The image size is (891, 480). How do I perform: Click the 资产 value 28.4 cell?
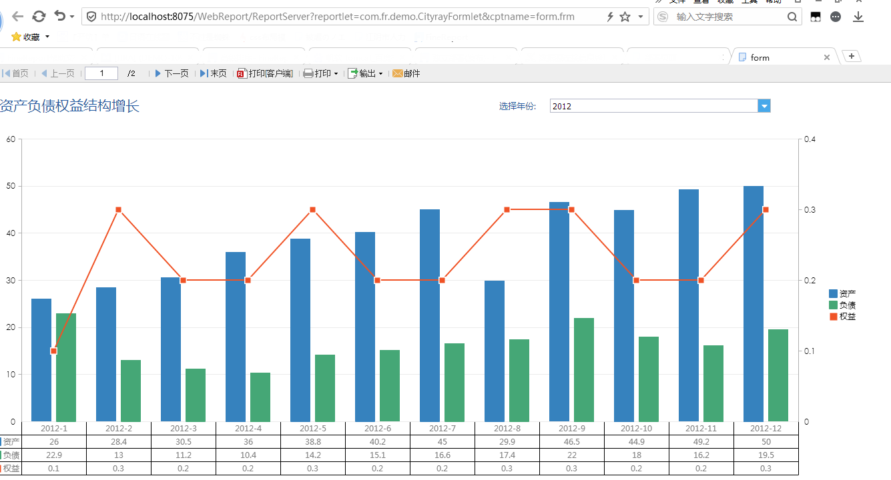tap(119, 441)
